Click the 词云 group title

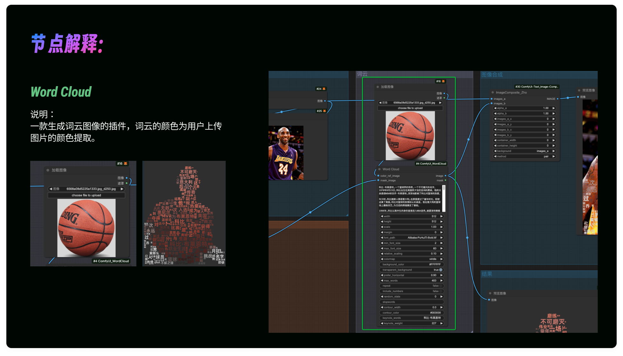coord(362,74)
